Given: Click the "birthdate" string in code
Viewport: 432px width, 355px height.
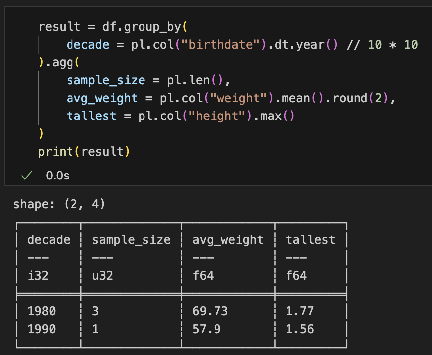Looking at the screenshot, I should [x=226, y=45].
